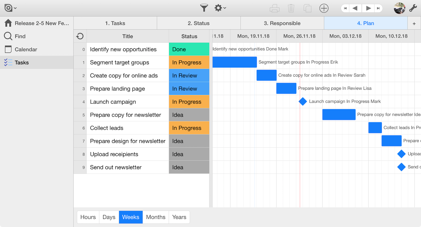
Task: Switch to the 3. Responsible tab
Action: pyautogui.click(x=282, y=23)
